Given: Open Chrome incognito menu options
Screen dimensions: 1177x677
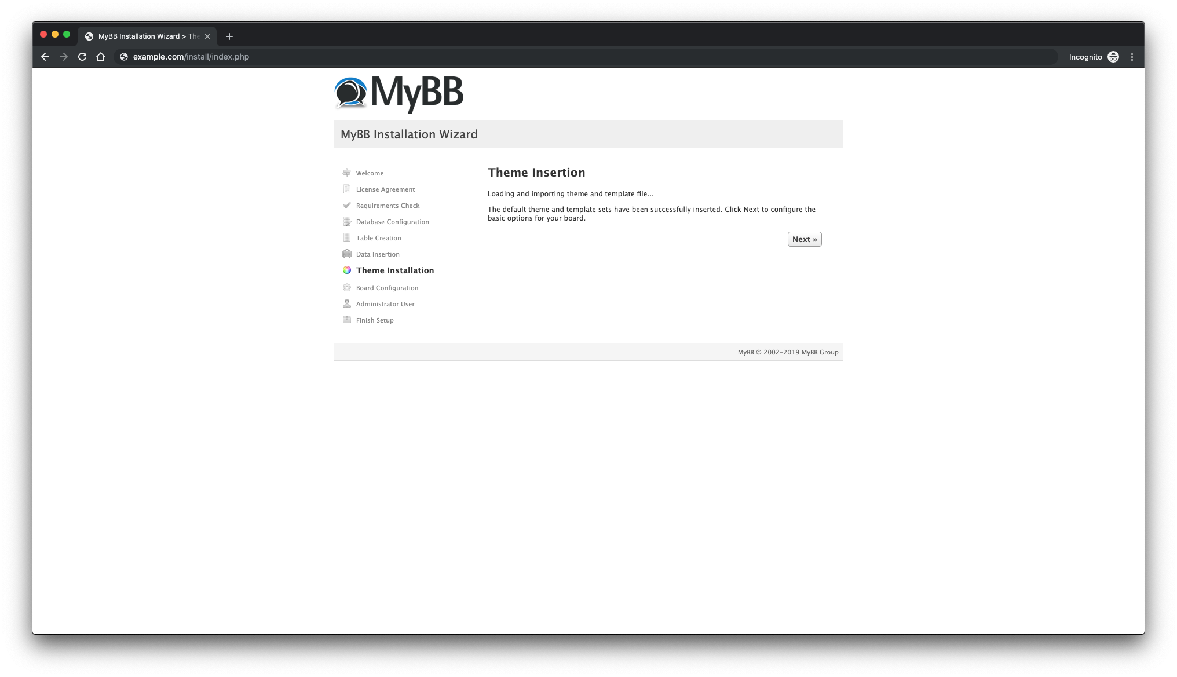Looking at the screenshot, I should [1132, 57].
